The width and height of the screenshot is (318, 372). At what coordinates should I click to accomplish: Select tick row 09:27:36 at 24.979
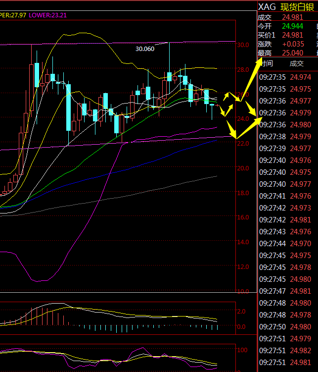pos(285,113)
